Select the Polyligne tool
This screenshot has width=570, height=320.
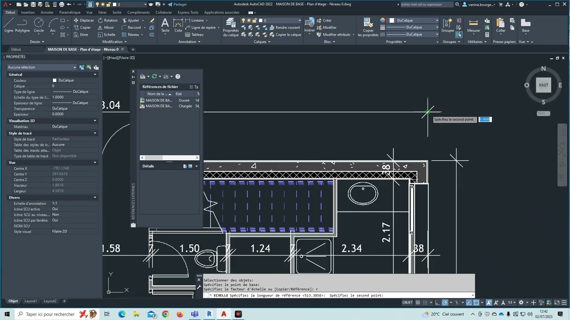22,26
